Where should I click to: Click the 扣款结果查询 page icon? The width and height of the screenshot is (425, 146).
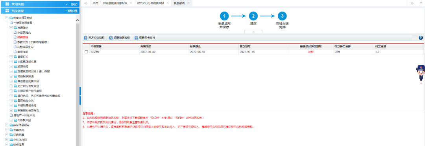click(15, 47)
